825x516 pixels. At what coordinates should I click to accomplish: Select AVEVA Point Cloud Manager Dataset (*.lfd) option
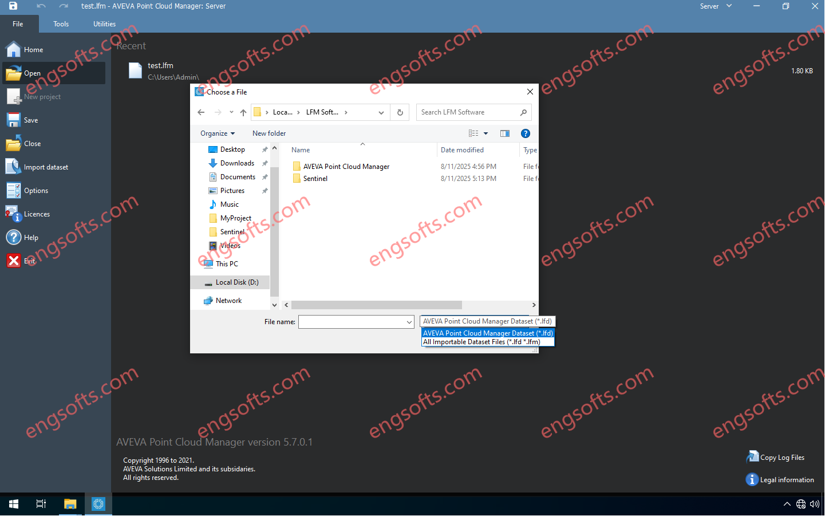[x=488, y=333]
